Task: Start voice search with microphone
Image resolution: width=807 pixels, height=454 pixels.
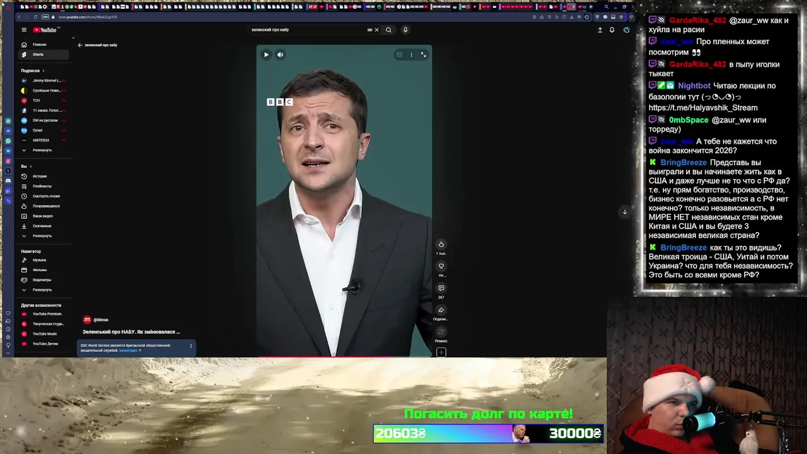Action: coord(405,30)
